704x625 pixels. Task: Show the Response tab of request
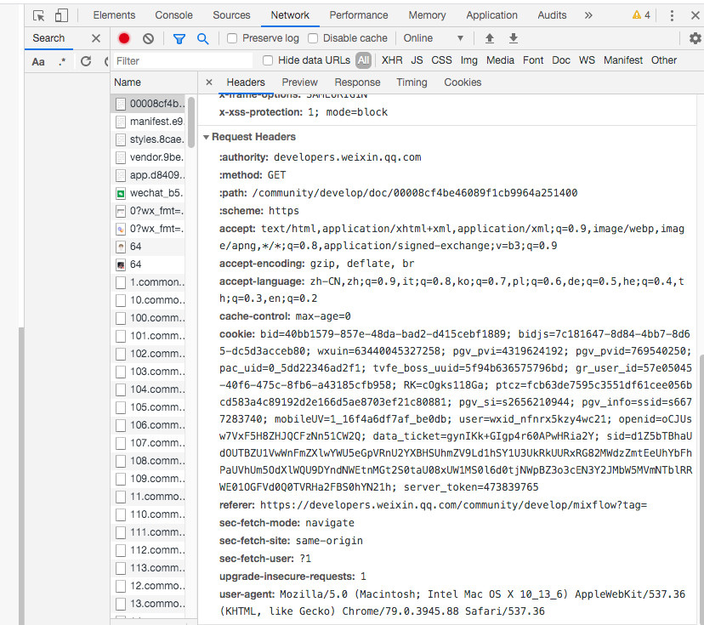point(357,82)
